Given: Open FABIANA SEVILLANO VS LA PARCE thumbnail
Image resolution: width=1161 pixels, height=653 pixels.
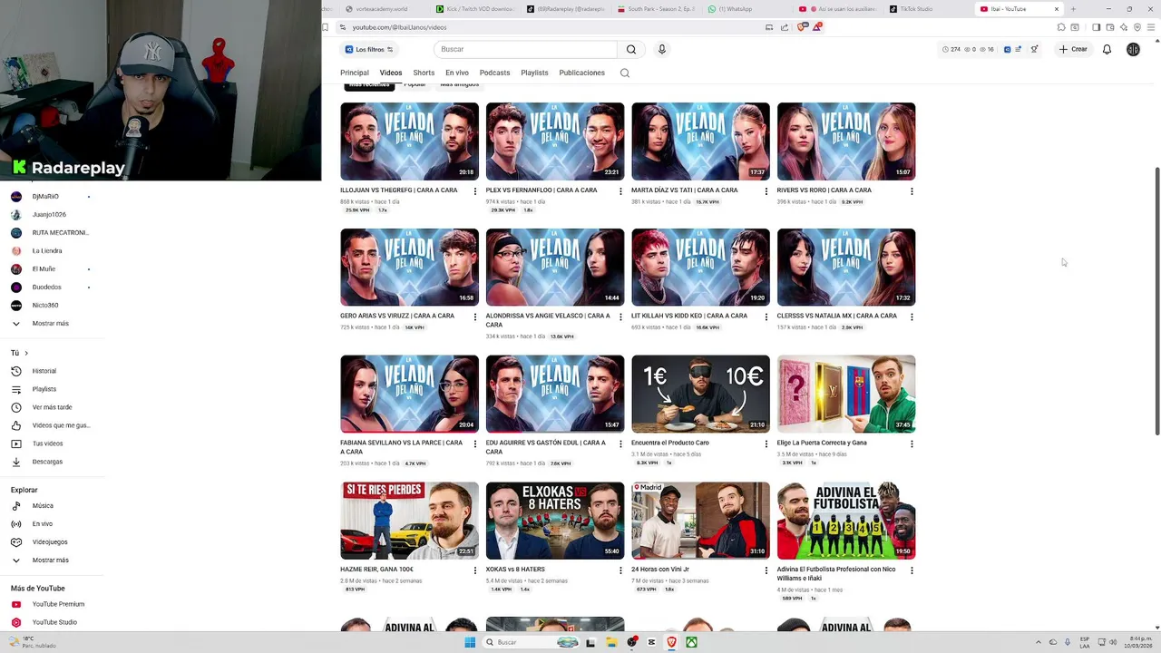Looking at the screenshot, I should [x=409, y=394].
